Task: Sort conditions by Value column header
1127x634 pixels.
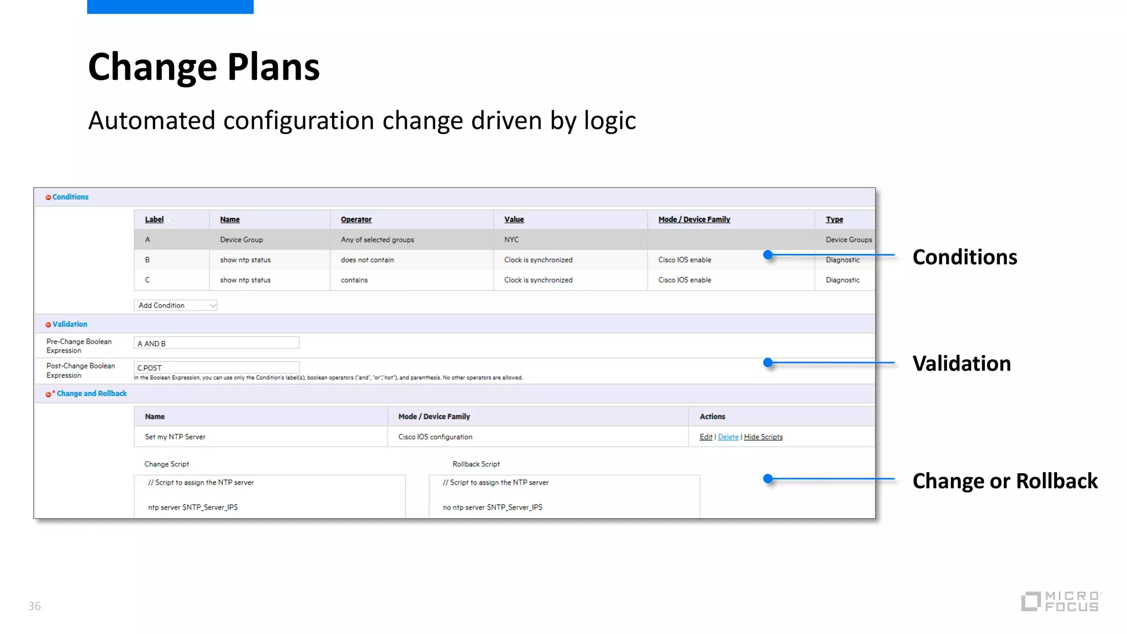Action: tap(514, 219)
